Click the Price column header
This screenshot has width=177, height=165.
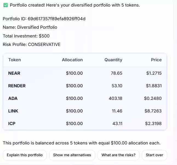click(x=156, y=60)
